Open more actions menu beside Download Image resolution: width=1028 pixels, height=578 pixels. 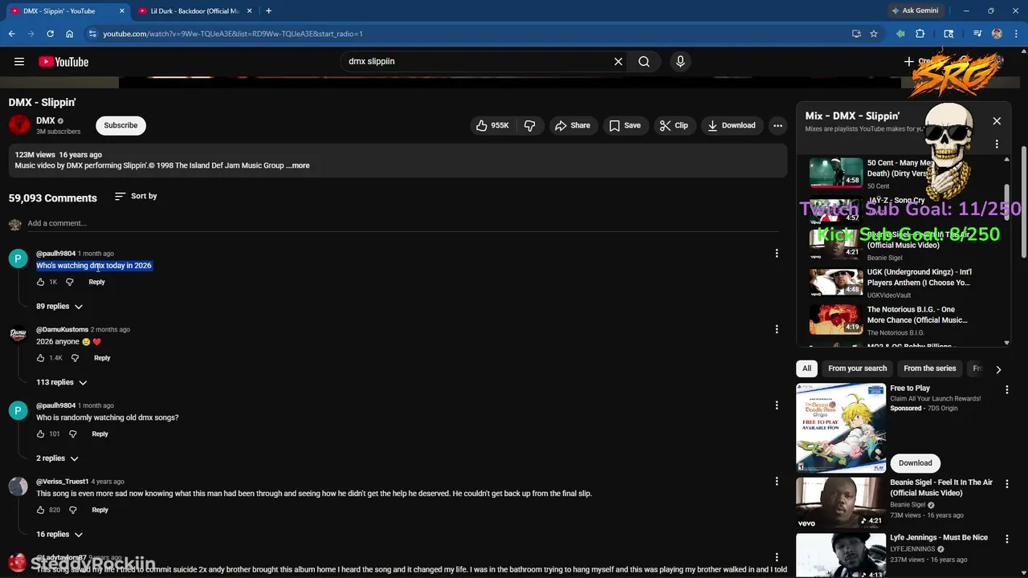point(777,125)
